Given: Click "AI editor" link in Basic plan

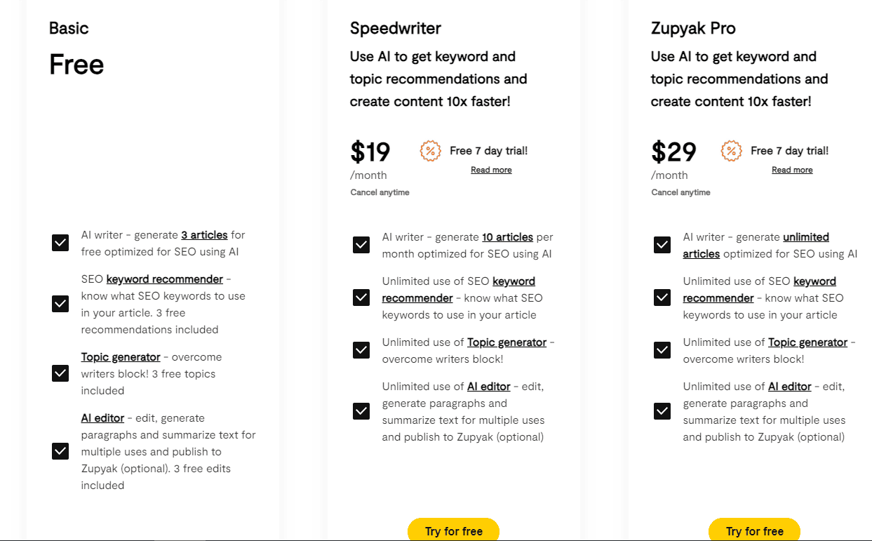Looking at the screenshot, I should [102, 417].
